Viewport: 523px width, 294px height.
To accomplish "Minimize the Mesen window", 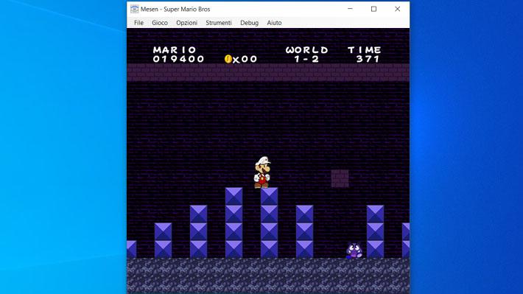I will point(350,9).
